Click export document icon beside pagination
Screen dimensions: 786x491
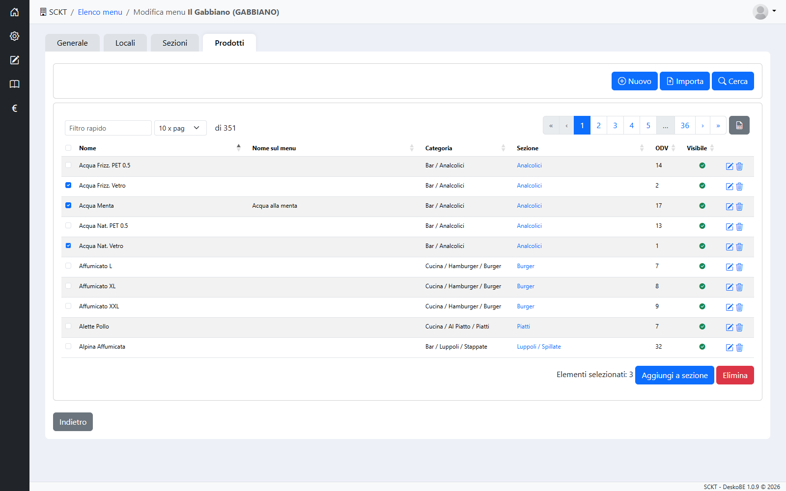click(739, 125)
